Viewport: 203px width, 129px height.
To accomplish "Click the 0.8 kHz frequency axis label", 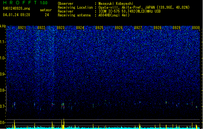I will 3,90.
